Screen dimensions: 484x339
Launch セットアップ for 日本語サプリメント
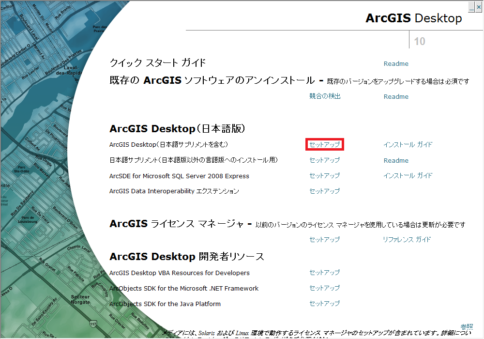coord(324,160)
